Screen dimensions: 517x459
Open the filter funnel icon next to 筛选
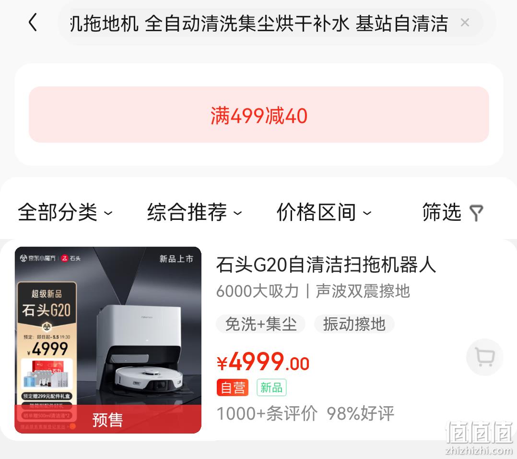(x=476, y=213)
